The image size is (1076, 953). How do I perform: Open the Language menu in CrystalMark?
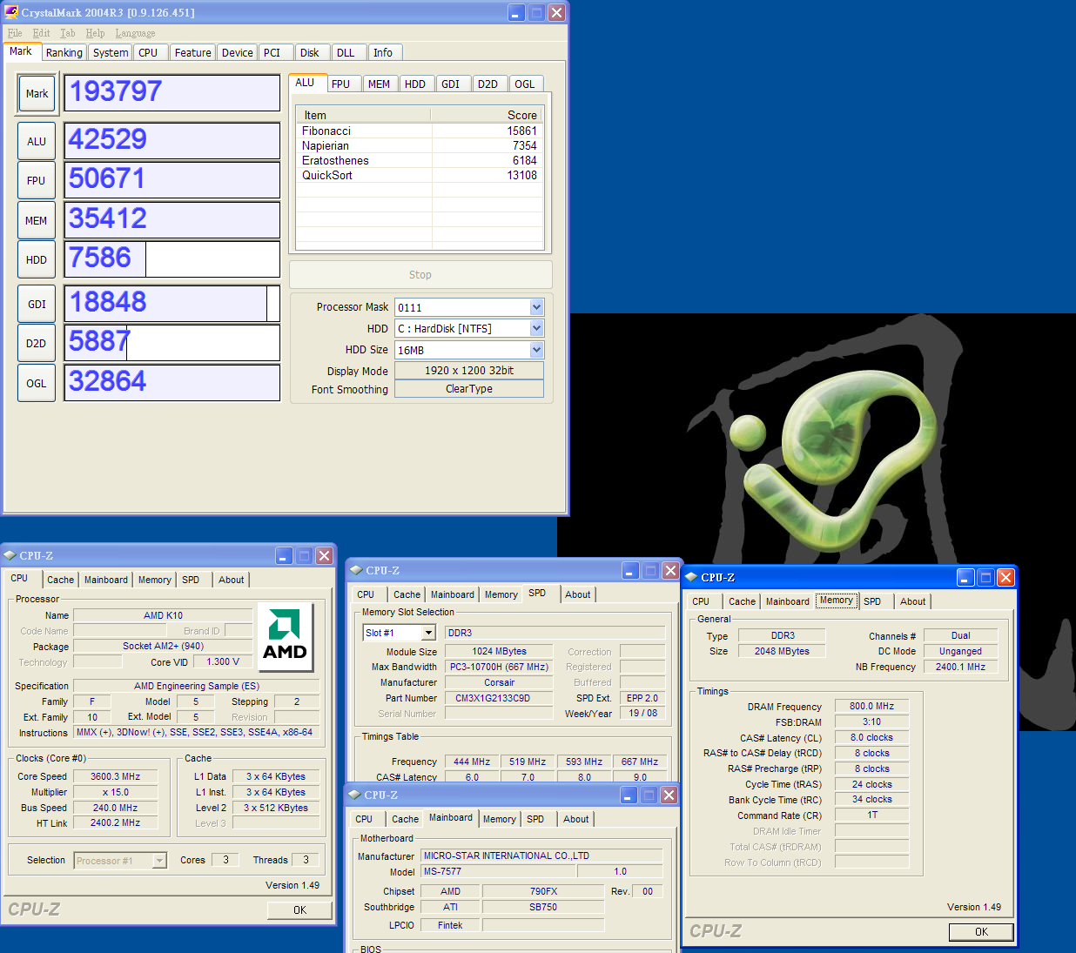[x=135, y=33]
